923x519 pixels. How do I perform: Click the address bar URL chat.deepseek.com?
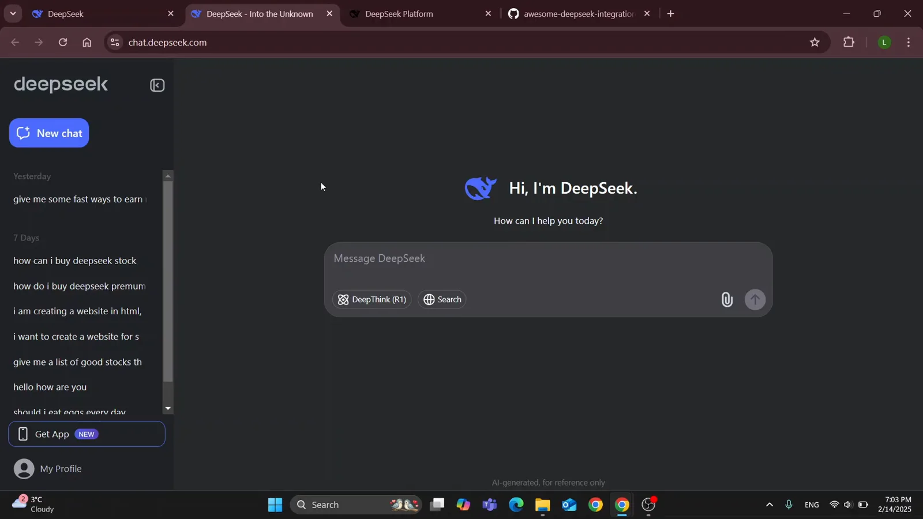point(167,43)
